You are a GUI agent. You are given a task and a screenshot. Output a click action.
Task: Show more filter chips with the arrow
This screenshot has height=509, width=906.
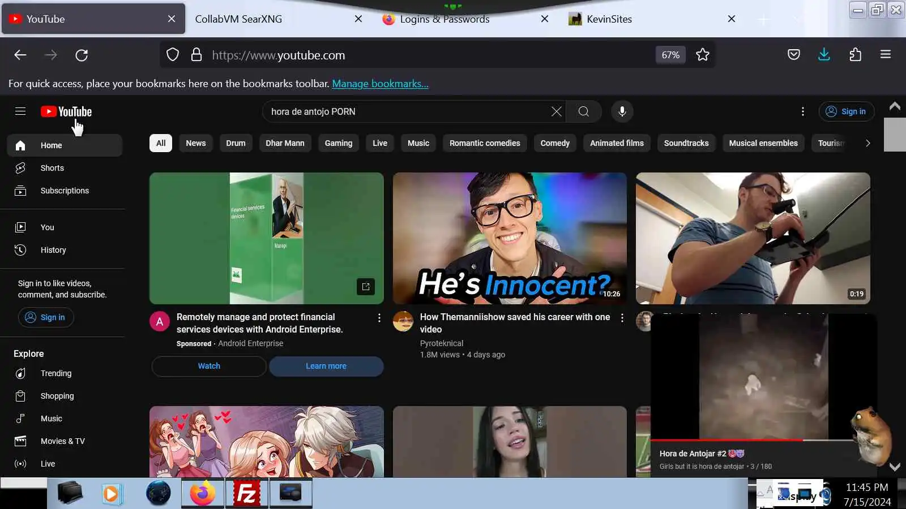coord(867,143)
